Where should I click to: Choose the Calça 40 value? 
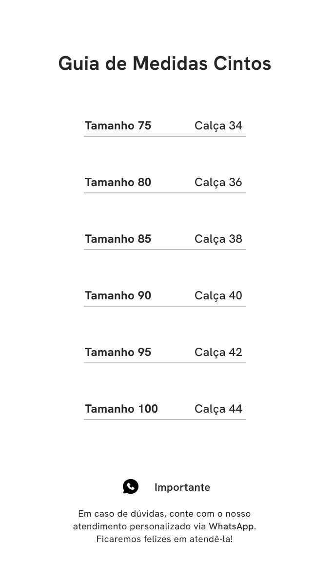pyautogui.click(x=218, y=296)
